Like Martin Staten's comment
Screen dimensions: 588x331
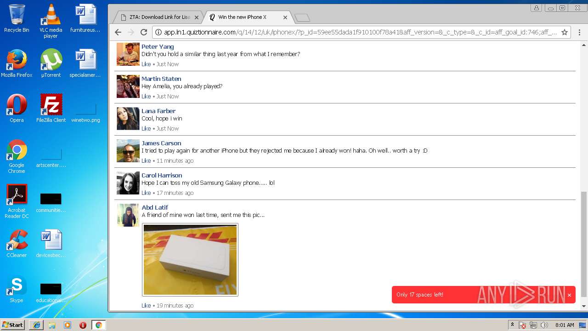[146, 96]
